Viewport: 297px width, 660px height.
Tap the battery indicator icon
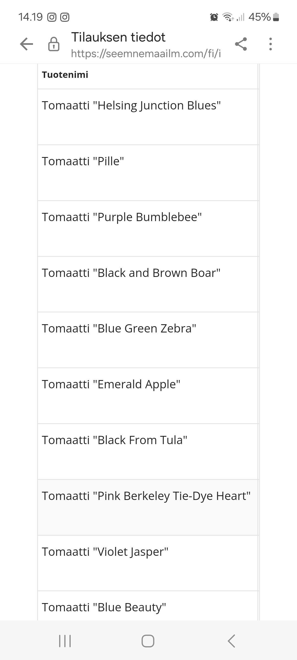point(276,17)
